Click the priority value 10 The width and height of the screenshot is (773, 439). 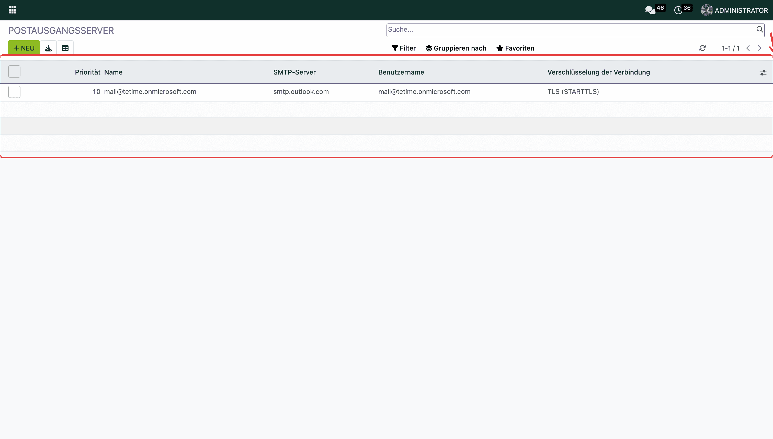(96, 92)
